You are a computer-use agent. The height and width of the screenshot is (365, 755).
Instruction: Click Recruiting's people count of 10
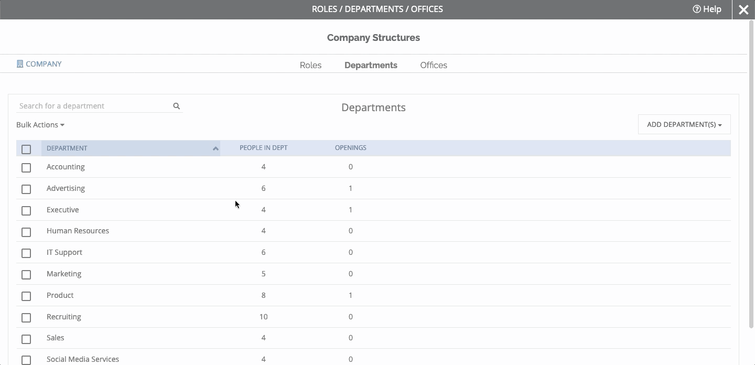pyautogui.click(x=263, y=317)
